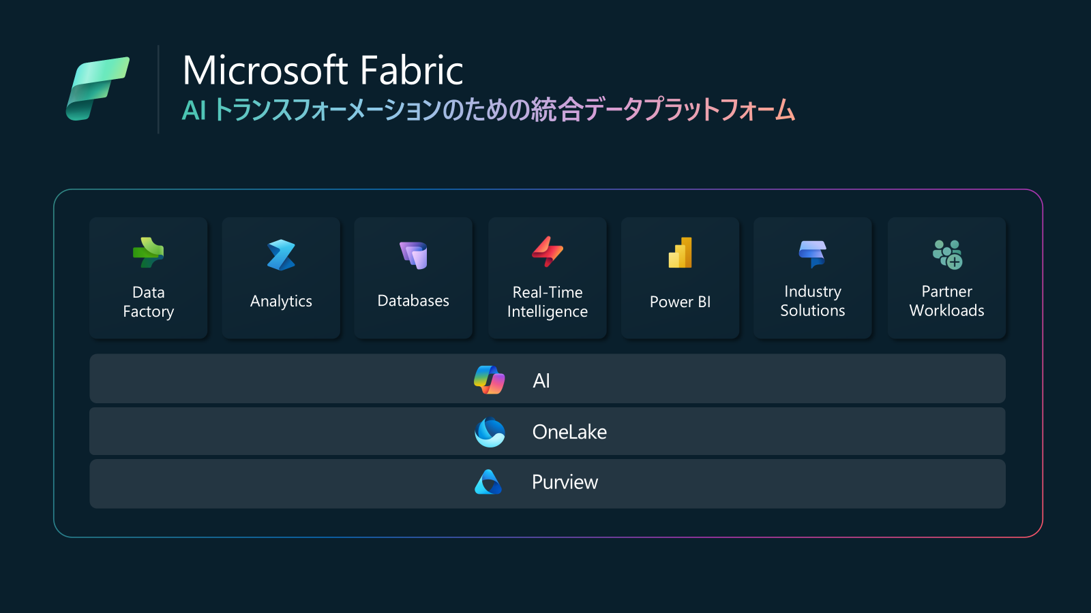Select the OneLake swirl icon
This screenshot has height=613, width=1091.
[490, 432]
